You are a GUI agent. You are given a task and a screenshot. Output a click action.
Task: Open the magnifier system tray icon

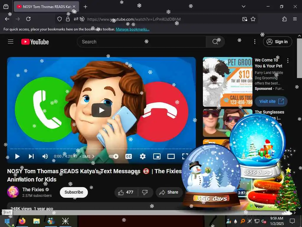point(243,221)
